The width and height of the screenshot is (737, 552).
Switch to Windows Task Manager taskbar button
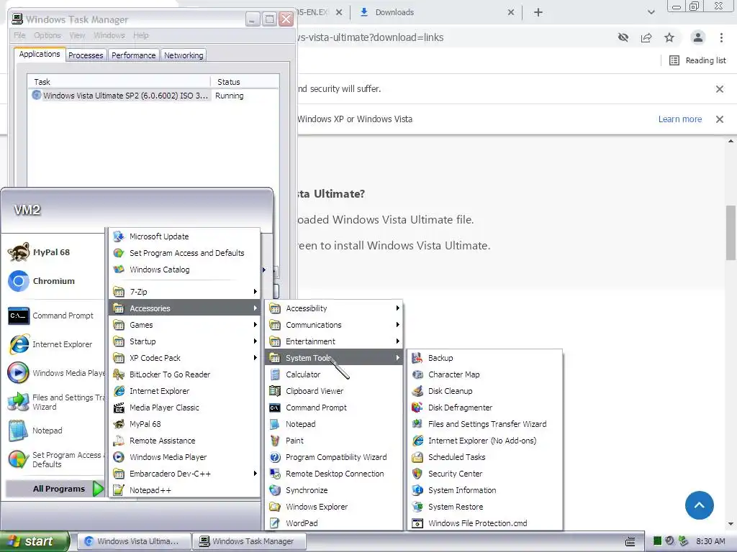(x=249, y=541)
